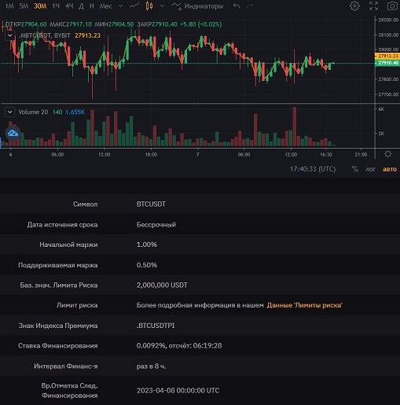Click the 27910.40 green price tag on axis
This screenshot has height=405, width=400.
tap(387, 63)
